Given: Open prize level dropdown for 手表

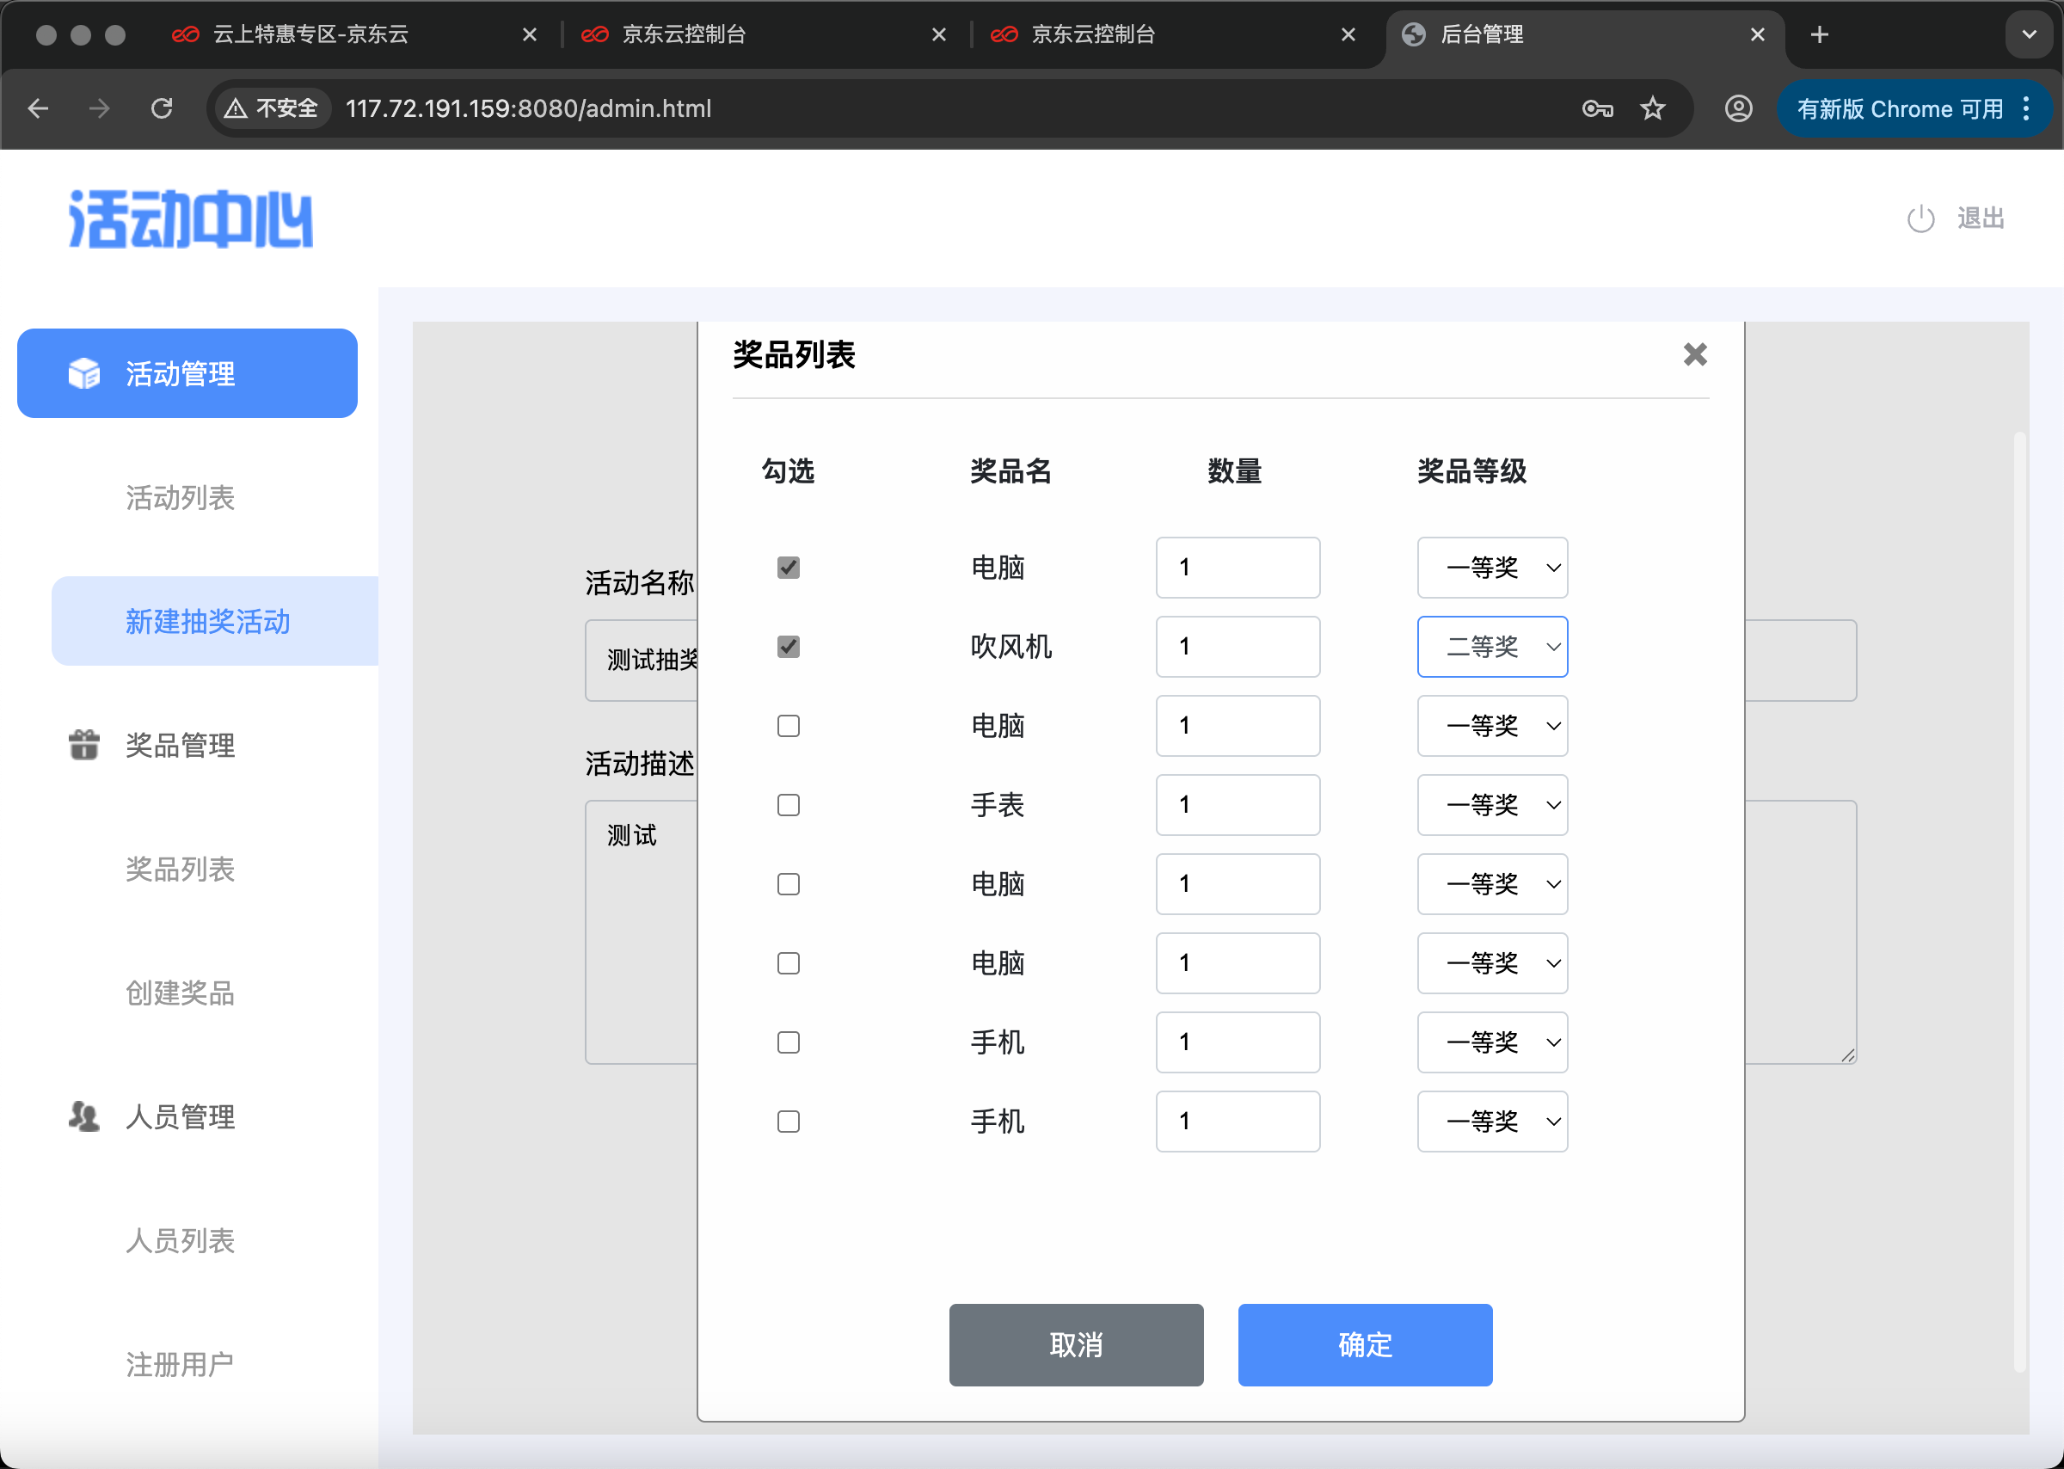Looking at the screenshot, I should pos(1491,805).
